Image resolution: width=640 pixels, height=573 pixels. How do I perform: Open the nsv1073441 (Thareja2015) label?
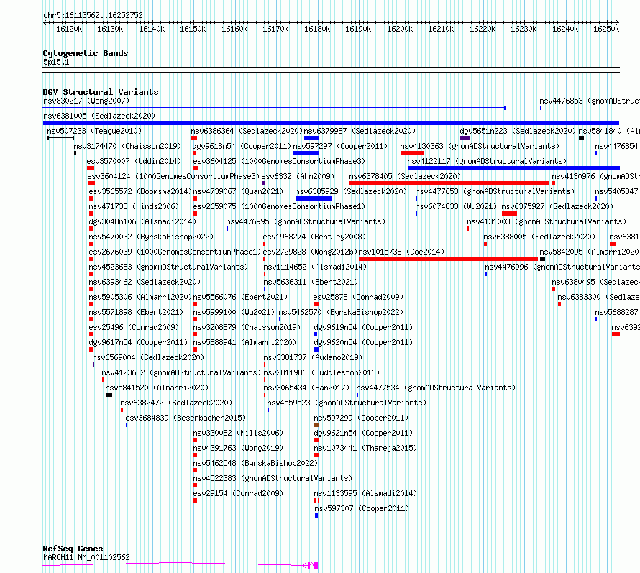coord(365,448)
